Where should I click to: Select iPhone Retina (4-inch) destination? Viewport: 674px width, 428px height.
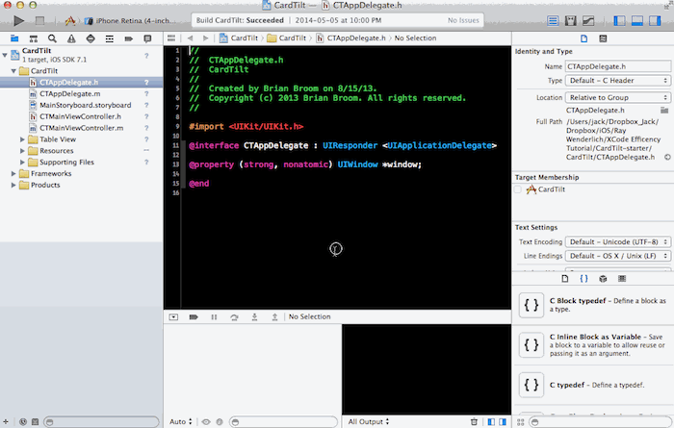pyautogui.click(x=132, y=20)
